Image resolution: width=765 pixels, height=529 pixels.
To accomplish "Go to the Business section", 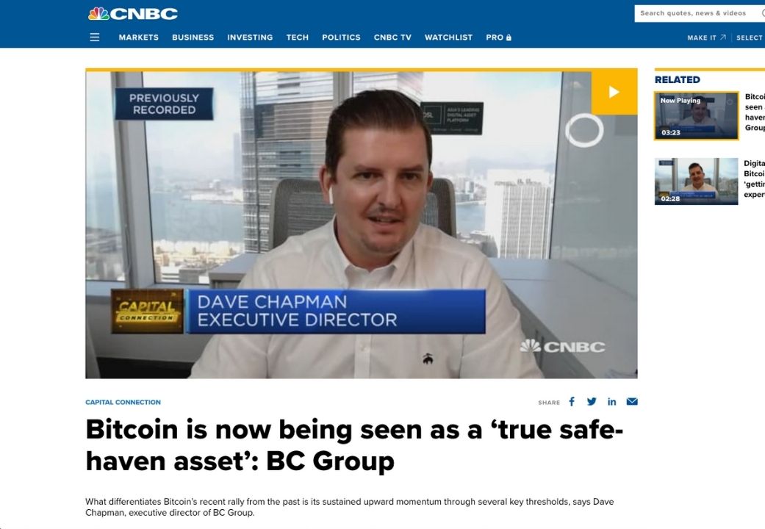I will point(193,37).
